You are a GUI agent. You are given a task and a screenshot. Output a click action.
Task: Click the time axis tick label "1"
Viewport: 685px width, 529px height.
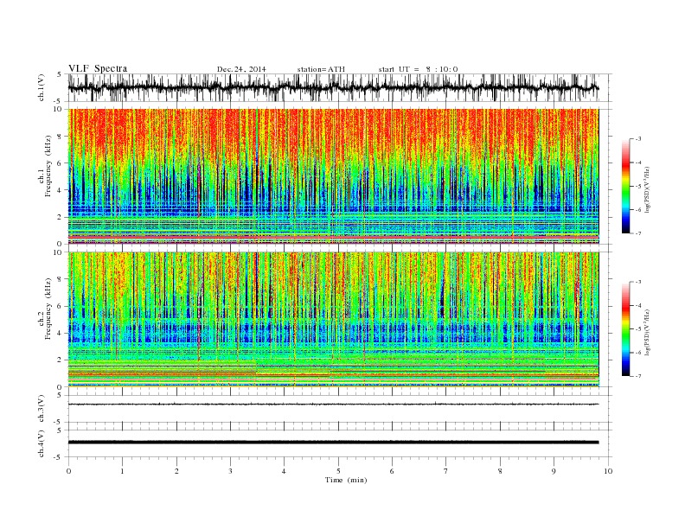[122, 471]
